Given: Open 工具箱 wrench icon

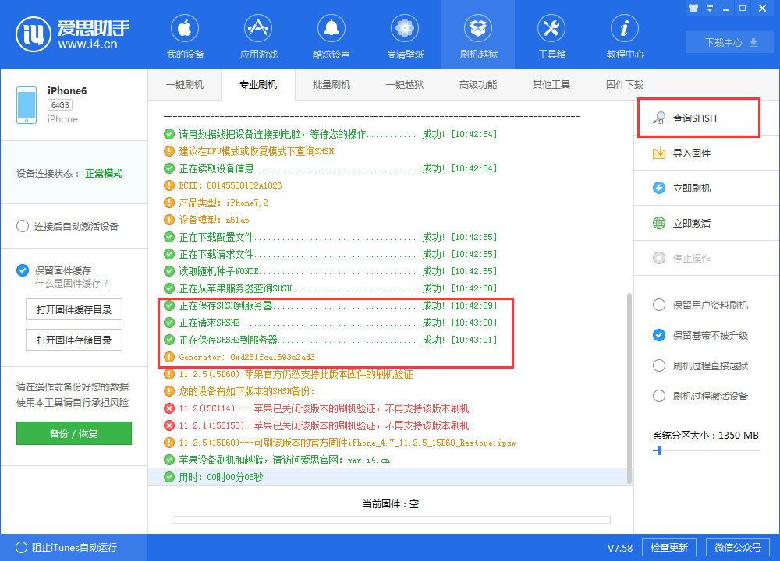Looking at the screenshot, I should 551,28.
